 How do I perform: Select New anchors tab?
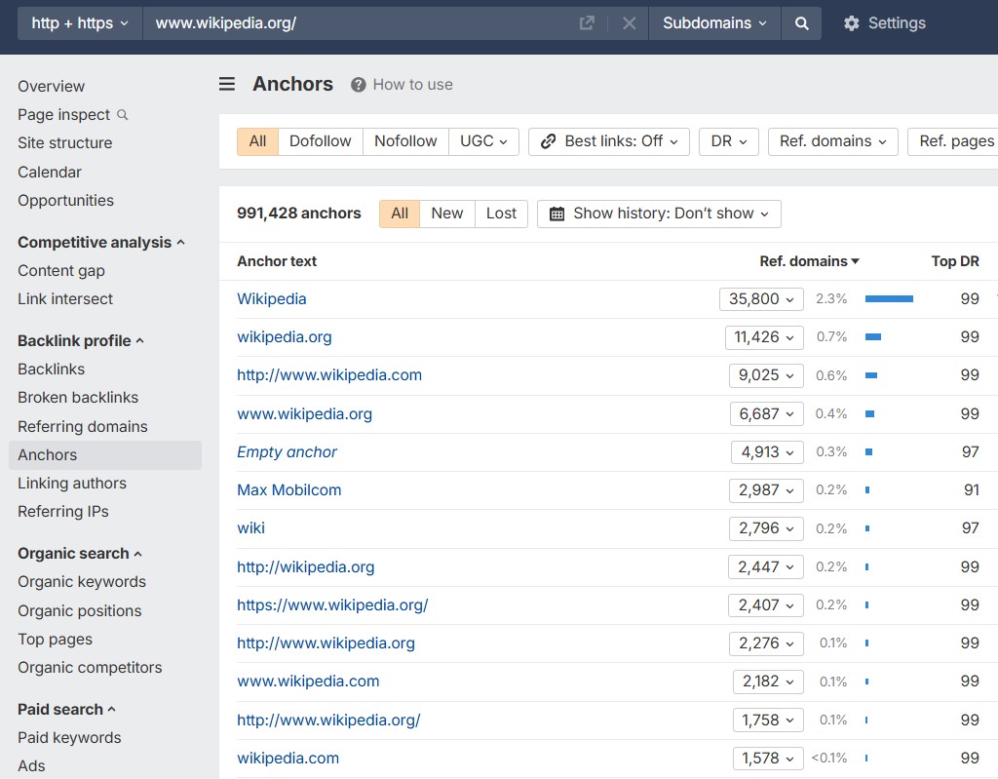(x=447, y=214)
